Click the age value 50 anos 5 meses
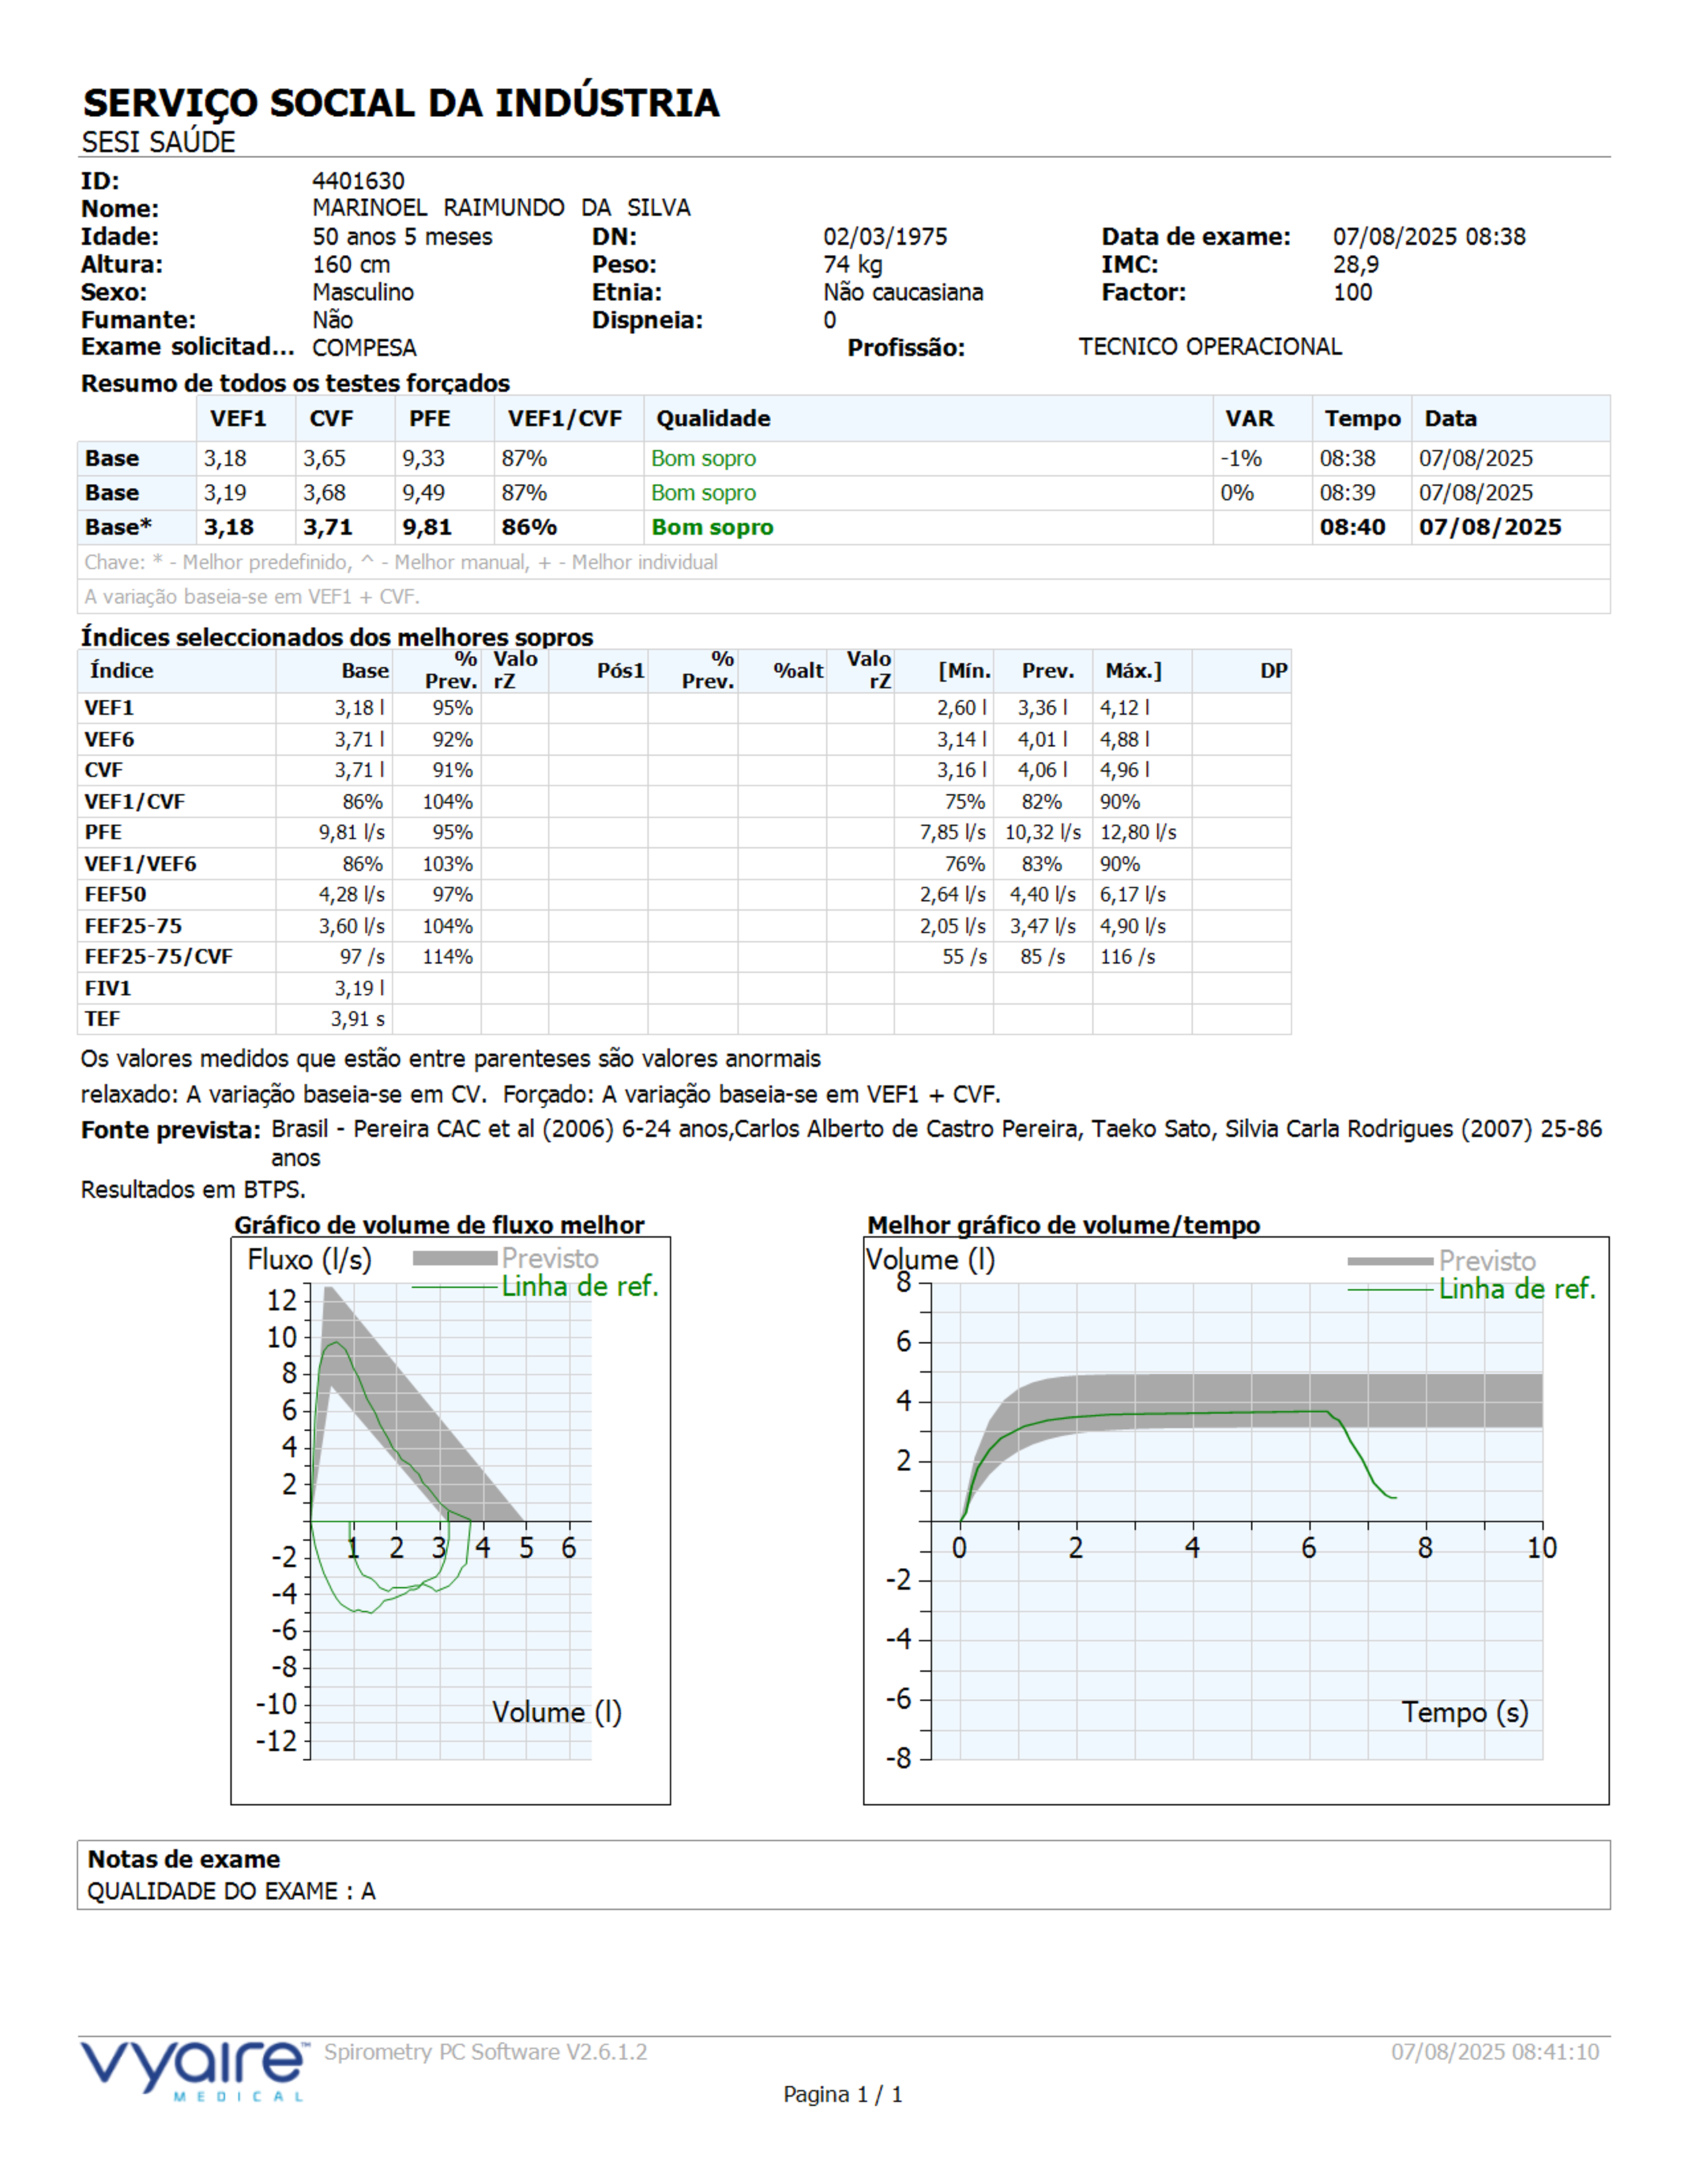Screen dimensions: 1688x2184 click(x=402, y=237)
